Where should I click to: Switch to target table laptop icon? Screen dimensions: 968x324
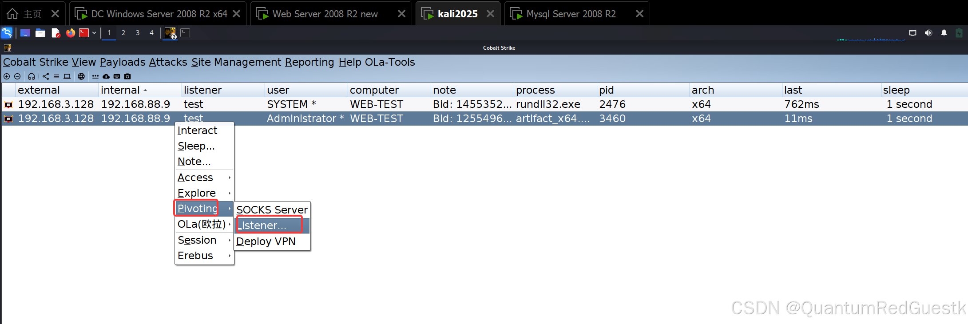tap(67, 76)
